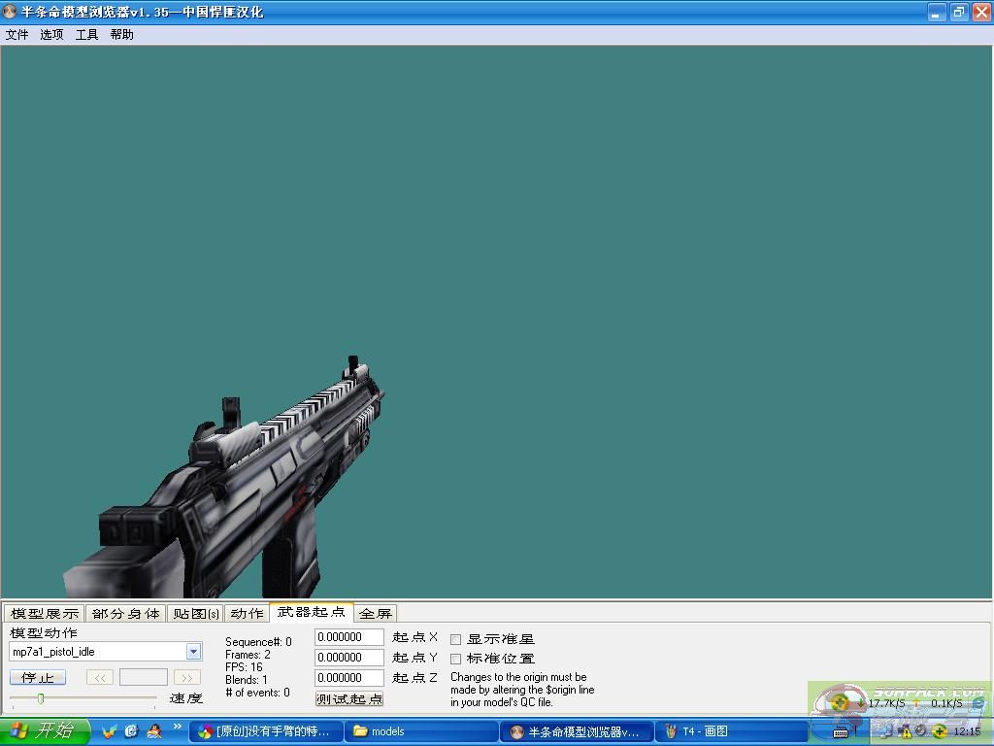The width and height of the screenshot is (994, 746).
Task: Click the IE icon on the speed widget
Action: coord(978,703)
